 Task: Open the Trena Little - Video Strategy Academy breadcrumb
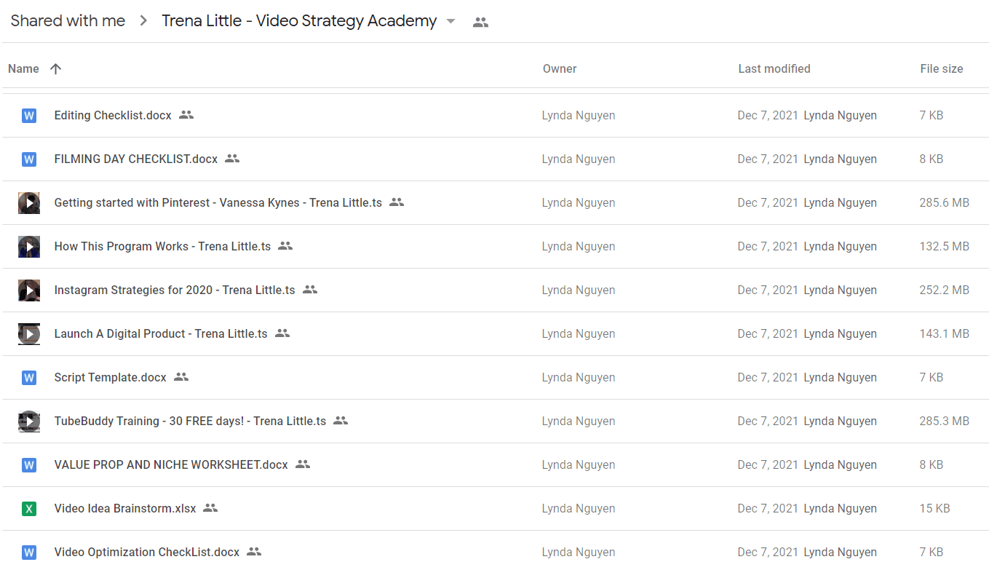click(x=299, y=21)
